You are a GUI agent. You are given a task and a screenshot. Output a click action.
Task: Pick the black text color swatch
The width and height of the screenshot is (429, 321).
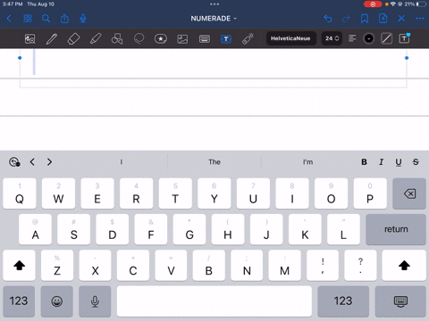(369, 38)
